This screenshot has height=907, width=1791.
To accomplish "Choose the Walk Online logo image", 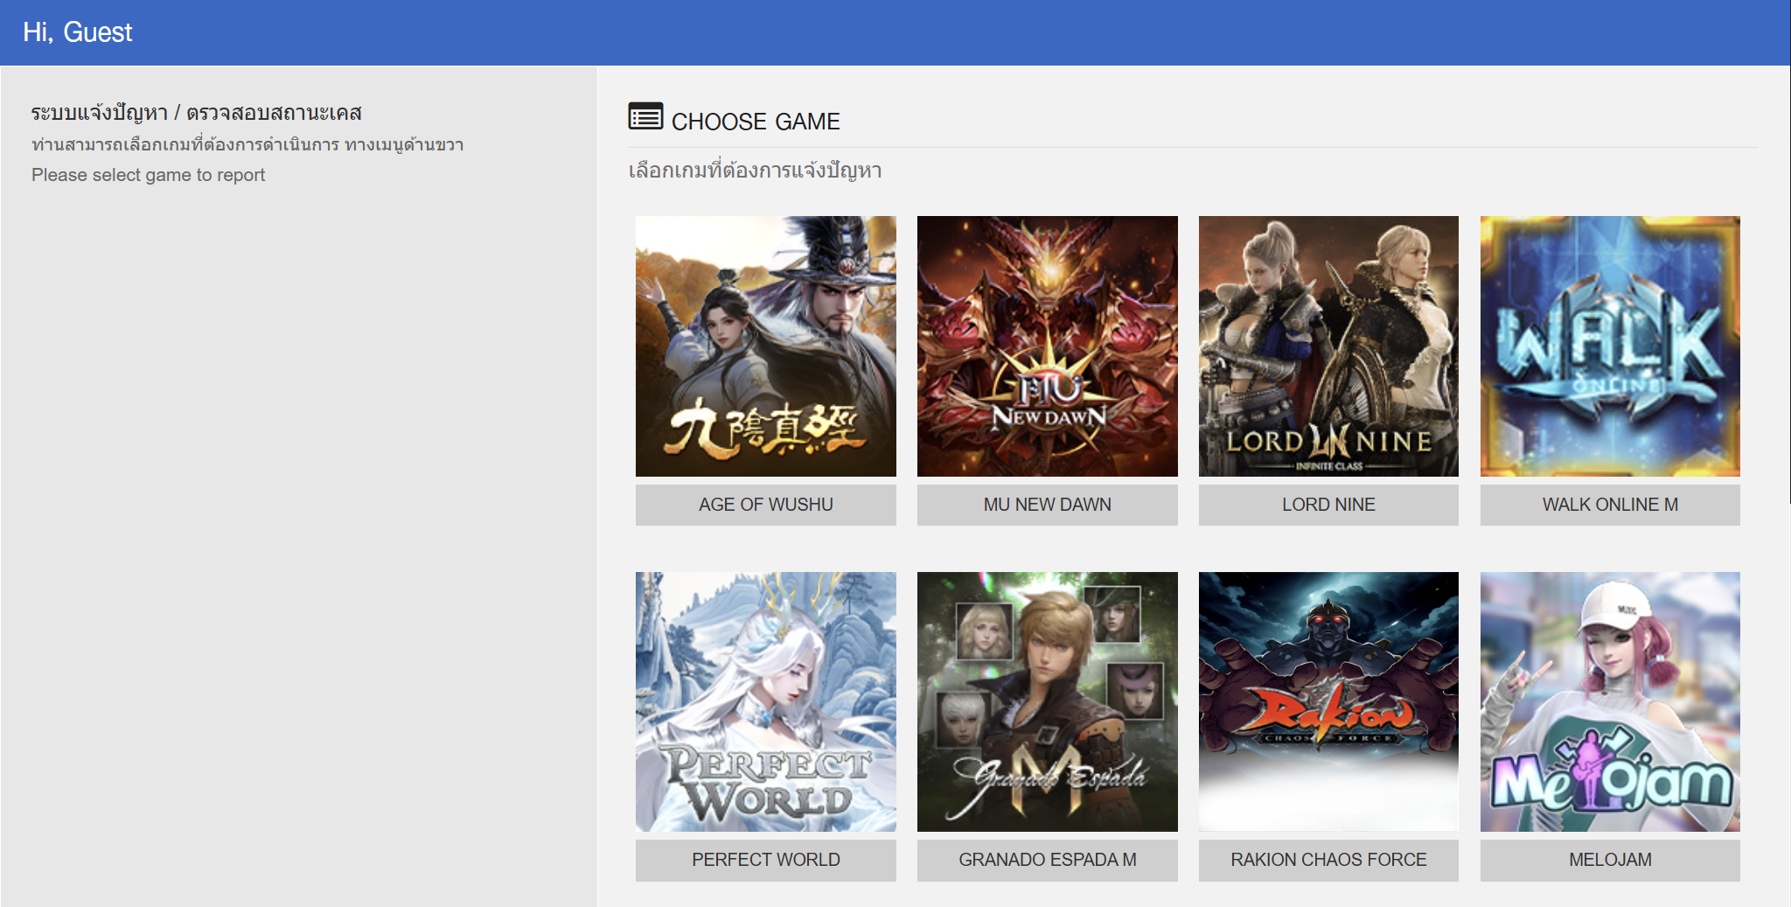I will pos(1610,345).
